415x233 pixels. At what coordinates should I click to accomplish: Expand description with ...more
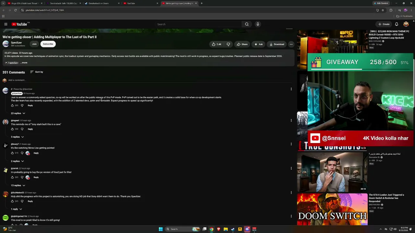coord(24,63)
